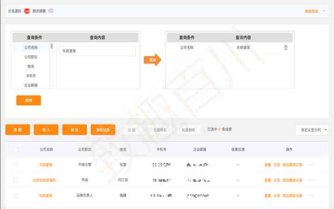Click the 导入 import button
334x209 pixels.
[x=46, y=129]
